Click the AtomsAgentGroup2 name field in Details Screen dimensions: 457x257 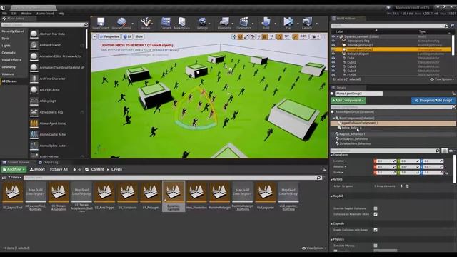(358, 94)
